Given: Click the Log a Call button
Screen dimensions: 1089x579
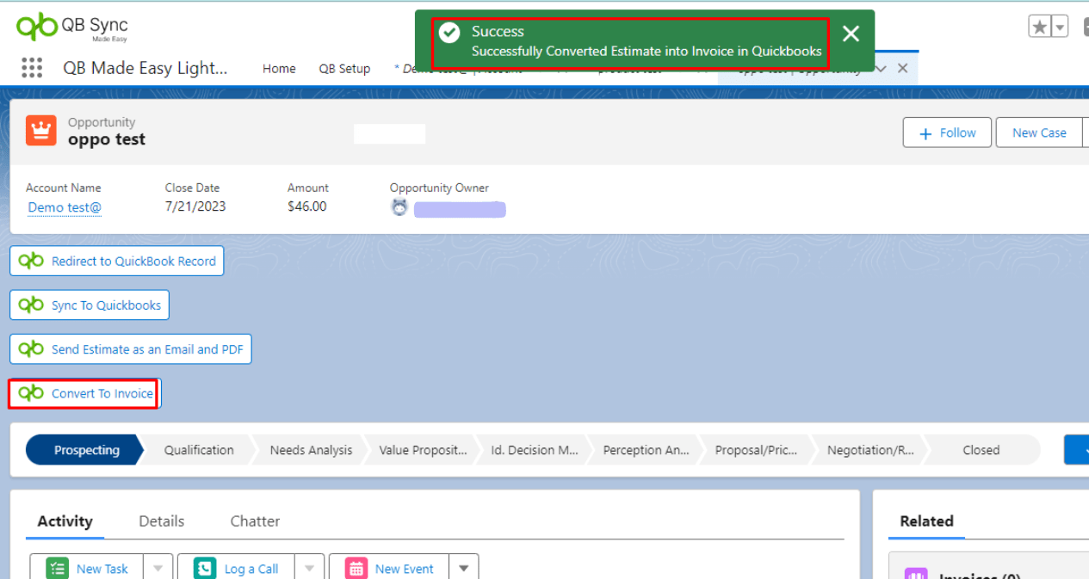Looking at the screenshot, I should (x=237, y=569).
